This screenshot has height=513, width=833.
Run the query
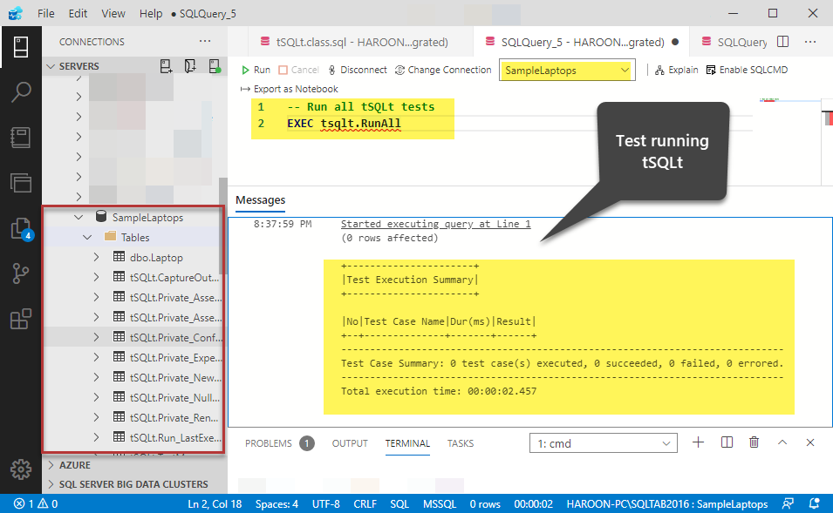pyautogui.click(x=256, y=70)
